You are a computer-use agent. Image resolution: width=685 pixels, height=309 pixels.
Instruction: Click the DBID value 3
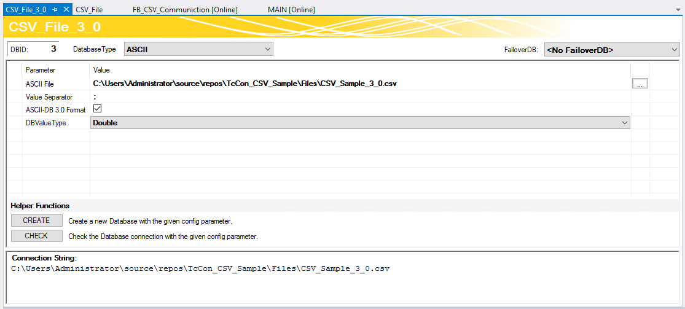coord(53,49)
